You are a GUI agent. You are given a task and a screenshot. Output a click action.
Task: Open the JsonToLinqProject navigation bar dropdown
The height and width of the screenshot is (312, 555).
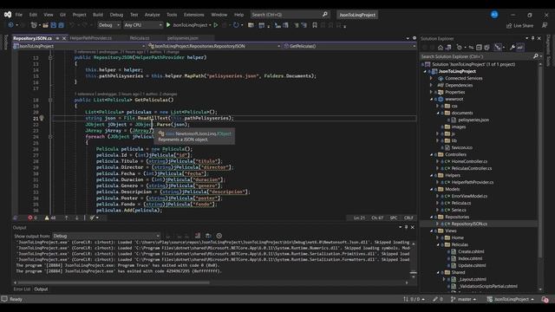[x=79, y=46]
